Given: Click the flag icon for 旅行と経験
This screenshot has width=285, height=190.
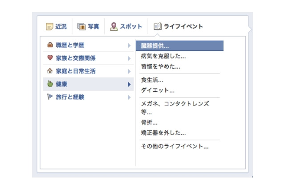Looking at the screenshot, I should click(49, 97).
